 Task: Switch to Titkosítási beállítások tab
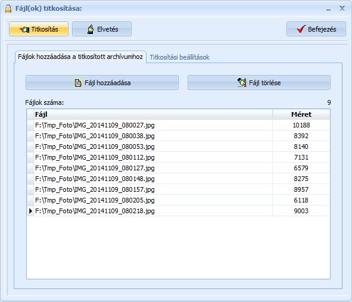pos(180,57)
